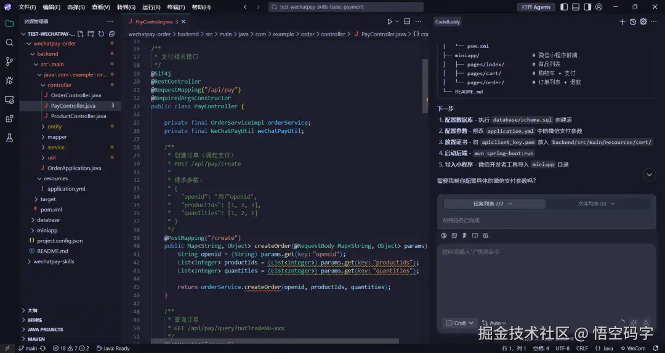The image size is (665, 353).
Task: Open CodeBuddy chat history
Action: [633, 22]
